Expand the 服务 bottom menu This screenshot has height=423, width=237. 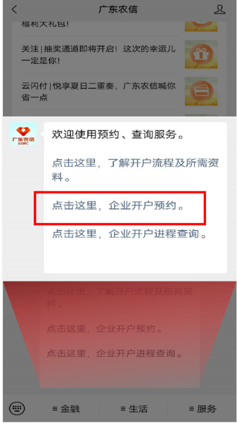202,409
